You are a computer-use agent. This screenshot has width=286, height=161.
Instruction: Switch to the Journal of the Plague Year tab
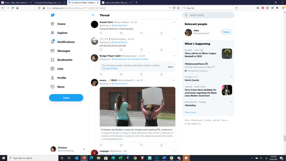click(49, 2)
